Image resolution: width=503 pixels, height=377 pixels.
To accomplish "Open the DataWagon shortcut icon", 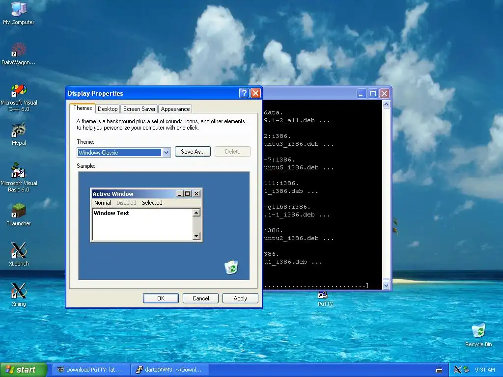I will 19,53.
